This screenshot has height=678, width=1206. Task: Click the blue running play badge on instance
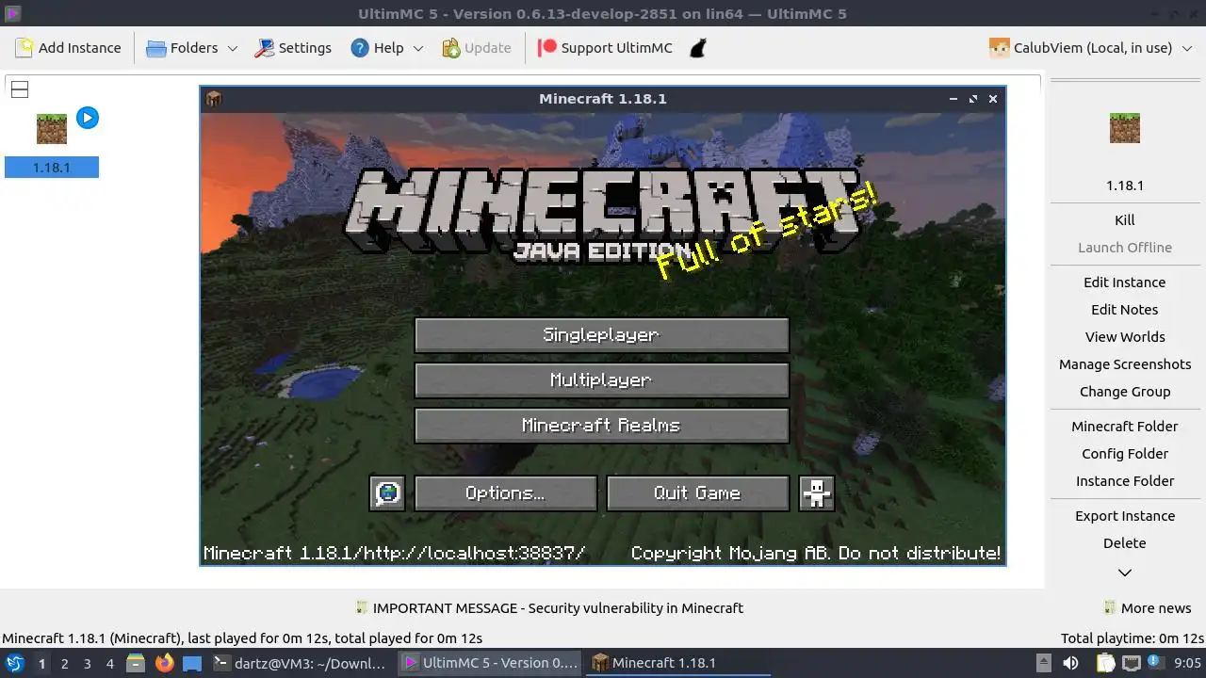point(88,118)
